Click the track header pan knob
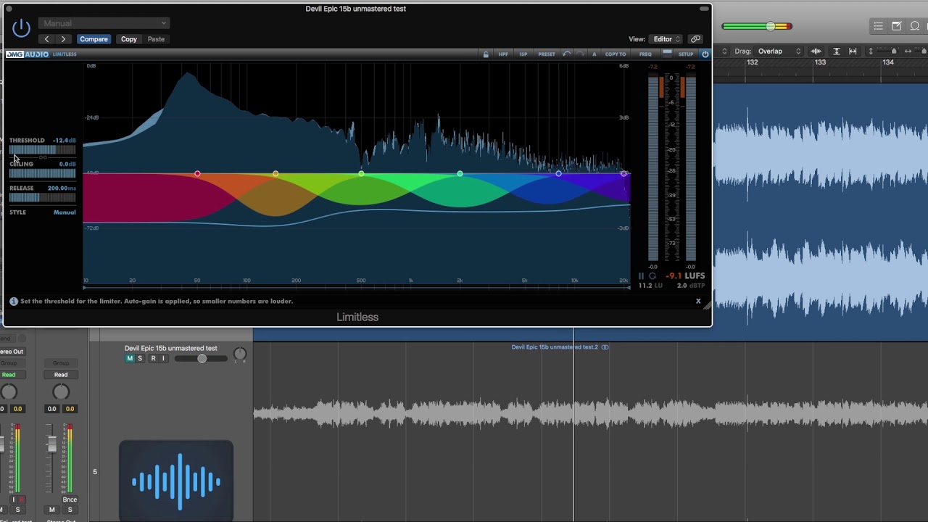928x522 pixels. click(x=239, y=355)
